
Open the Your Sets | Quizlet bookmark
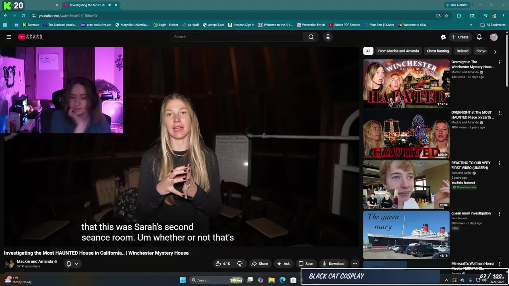click(379, 25)
